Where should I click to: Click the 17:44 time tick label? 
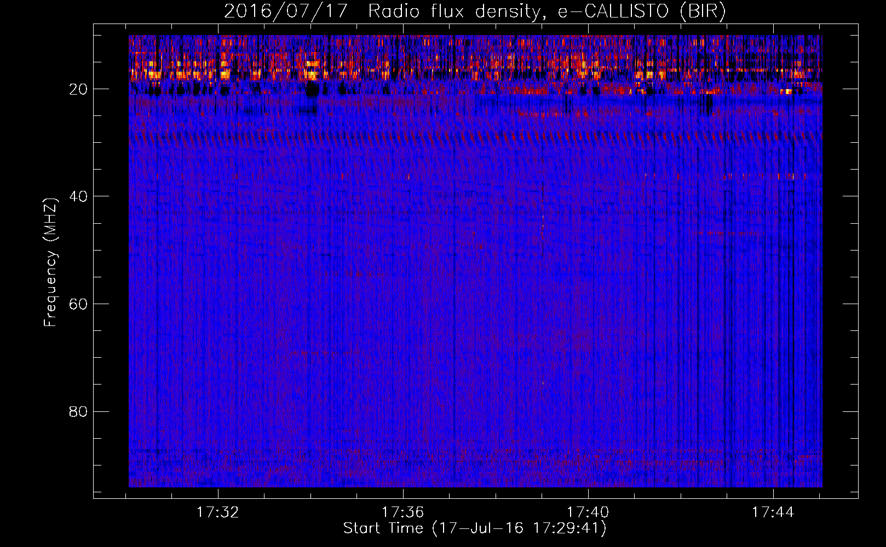click(773, 513)
